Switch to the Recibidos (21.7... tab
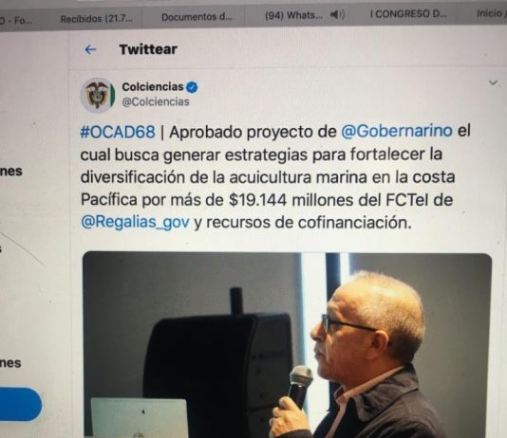507x438 pixels. 96,19
